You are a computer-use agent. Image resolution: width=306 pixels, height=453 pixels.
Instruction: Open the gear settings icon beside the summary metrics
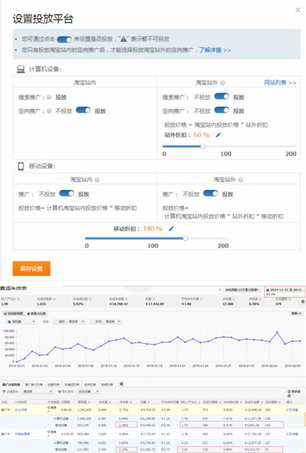pos(303,301)
